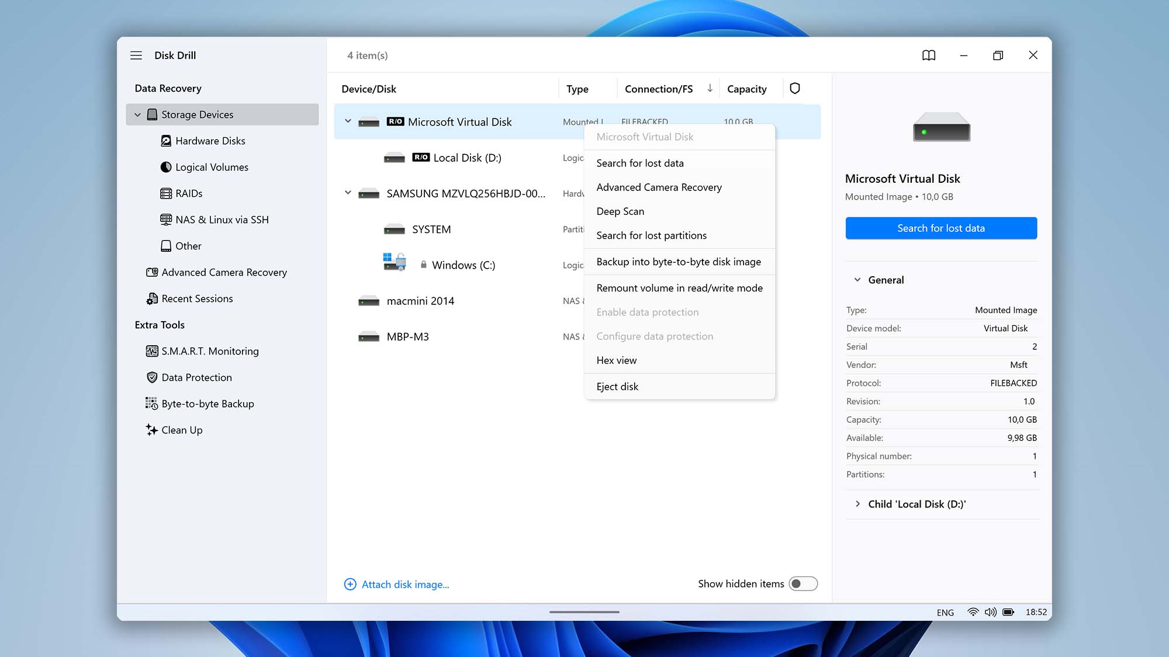Select the SYSTEM partition row
Screen dimensions: 1169x657
[459, 229]
